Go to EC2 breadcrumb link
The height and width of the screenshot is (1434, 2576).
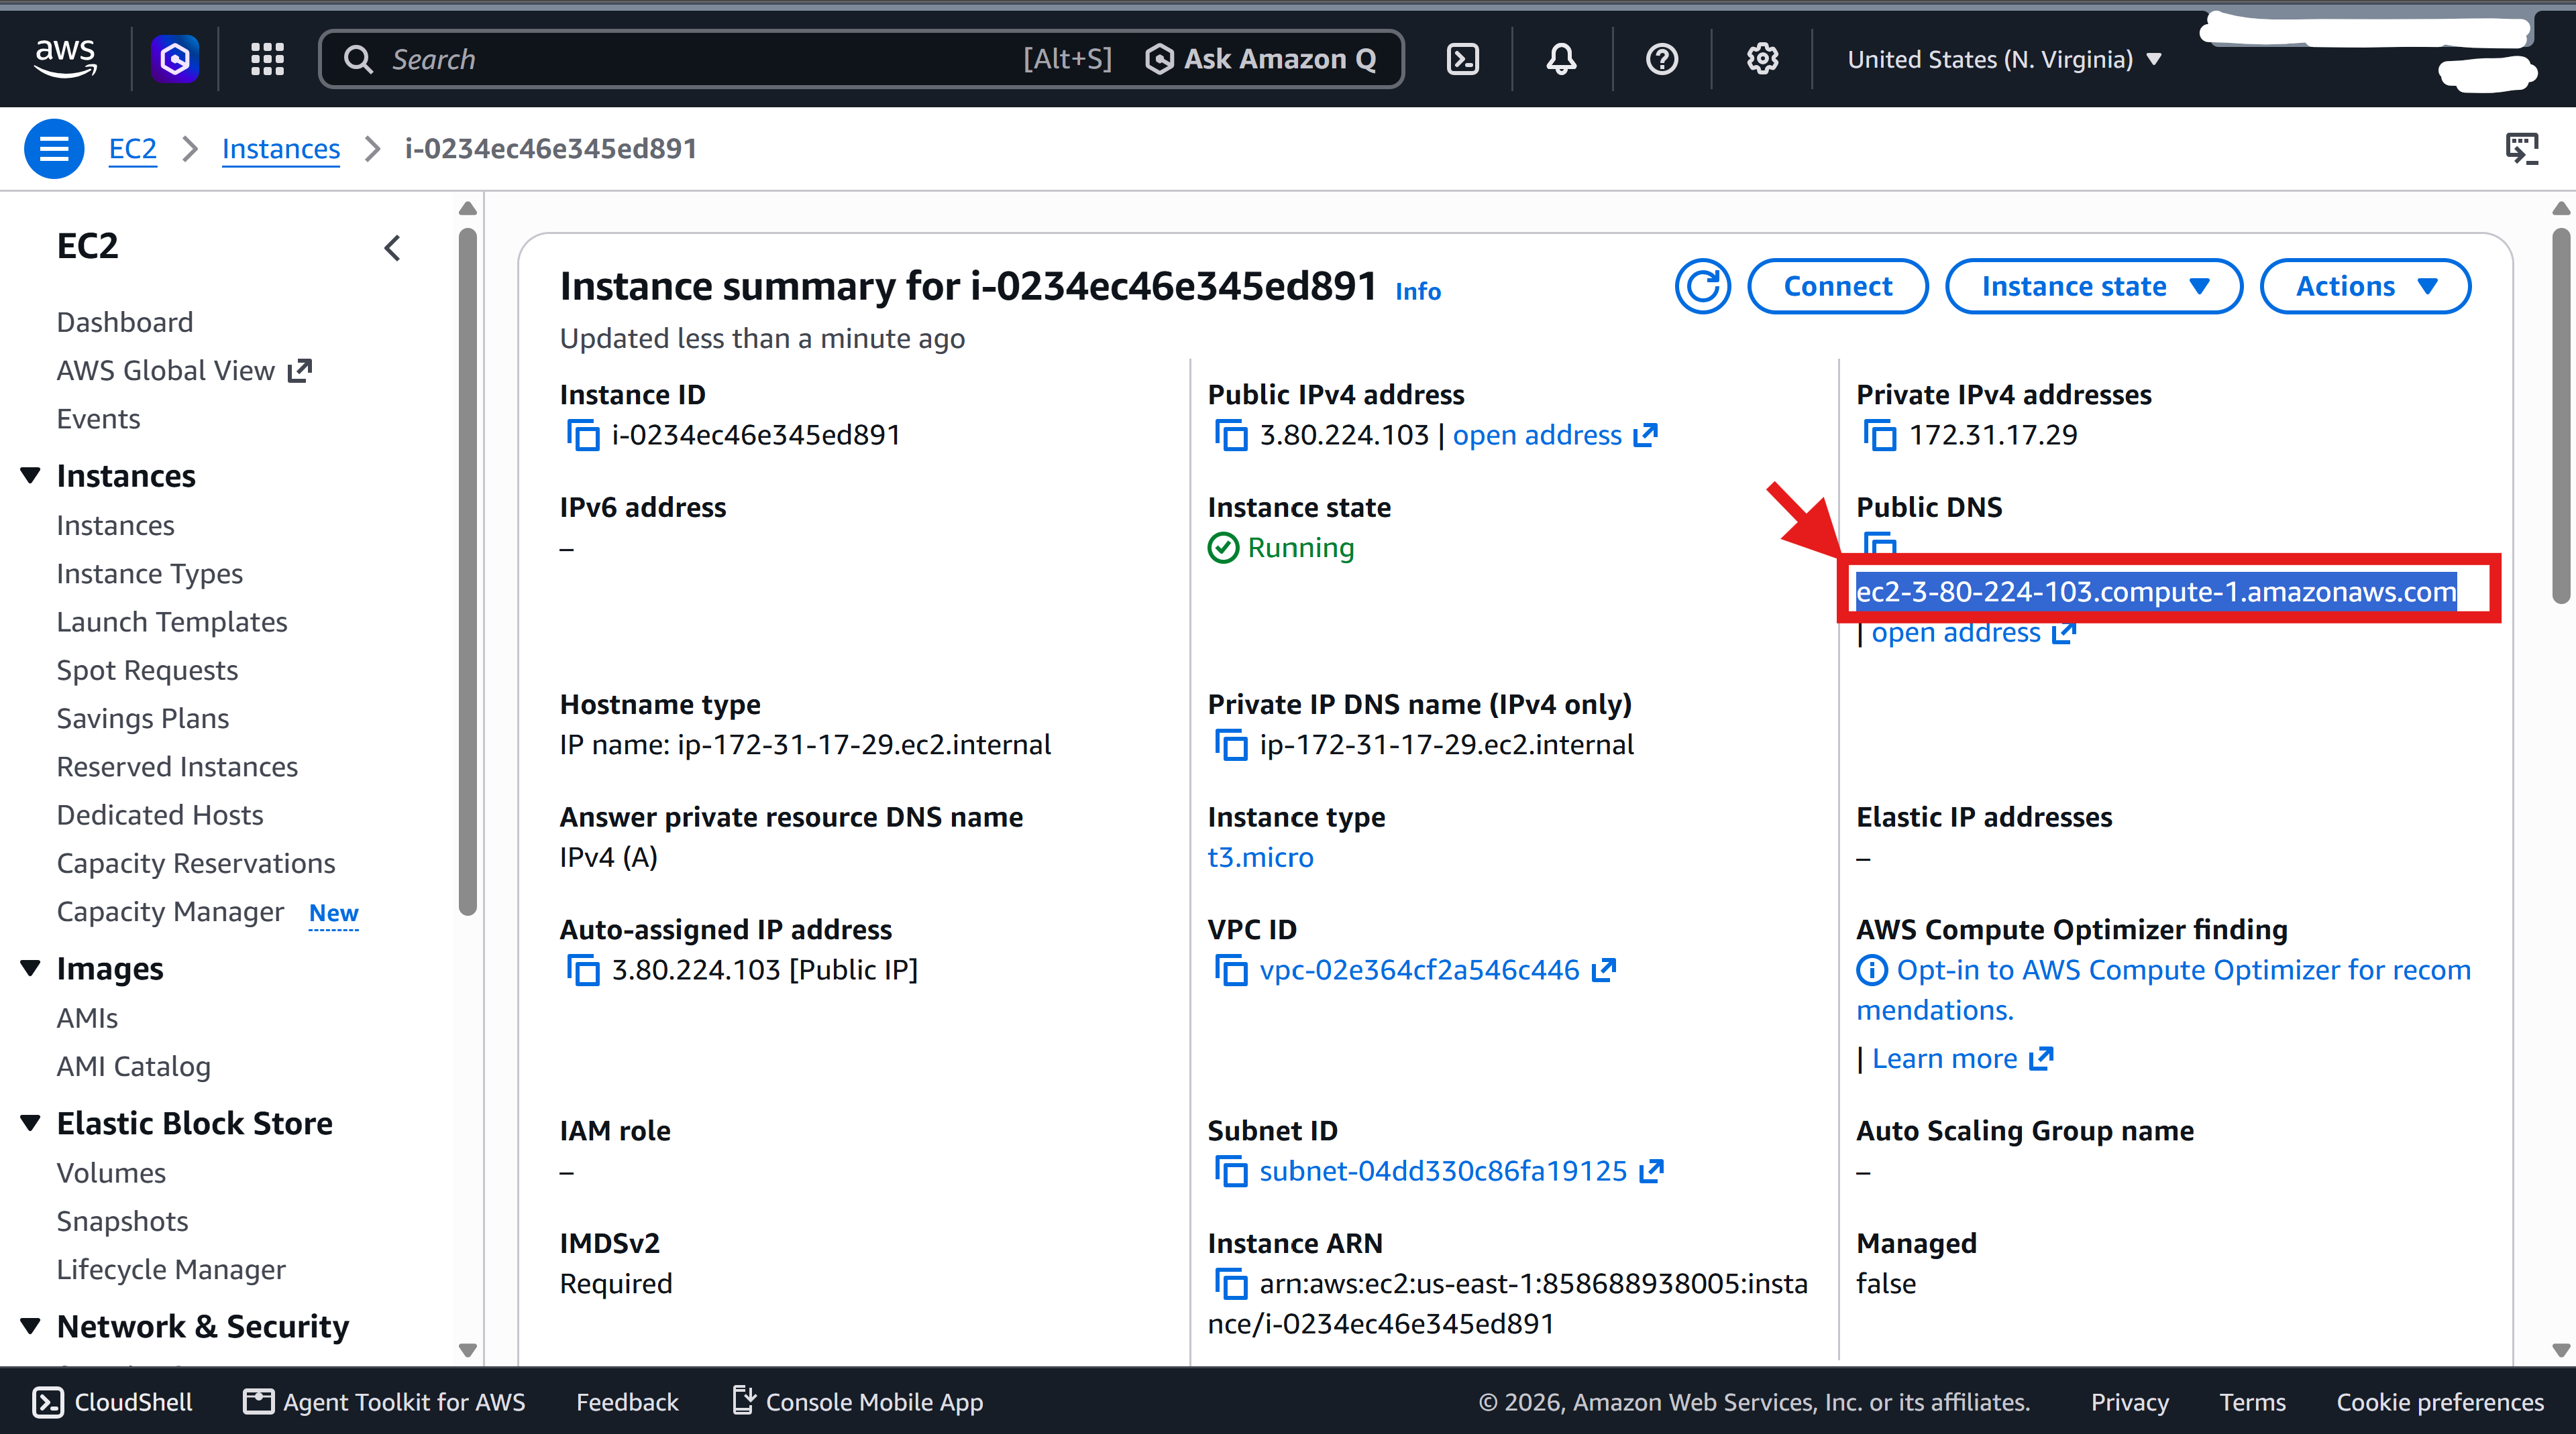132,149
